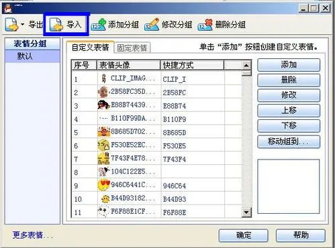Switch to the 固定表情 tab
Image resolution: width=335 pixels, height=248 pixels.
pyautogui.click(x=132, y=48)
